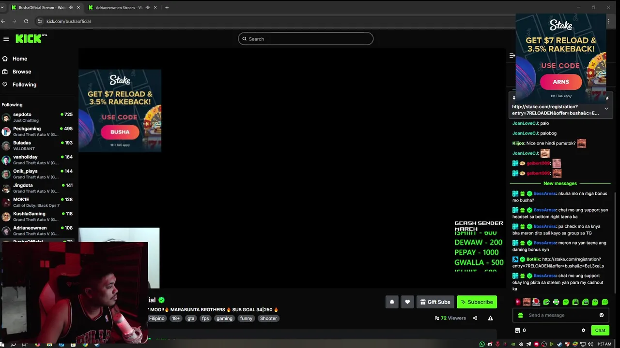Select the Filipino tag
620x348 pixels.
(156, 319)
